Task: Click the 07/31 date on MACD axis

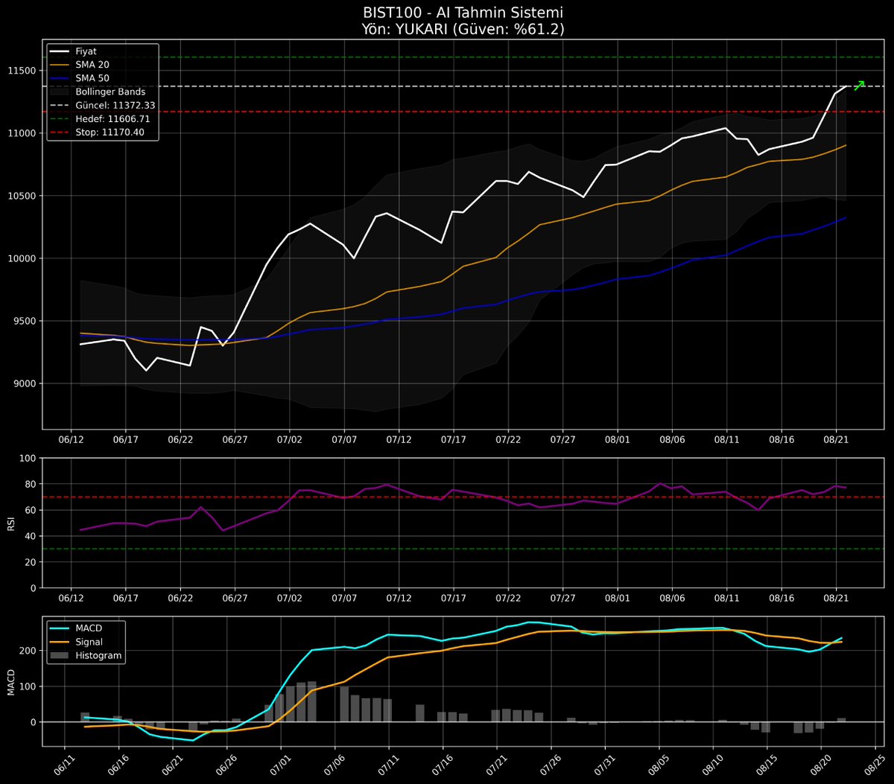Action: tap(604, 764)
